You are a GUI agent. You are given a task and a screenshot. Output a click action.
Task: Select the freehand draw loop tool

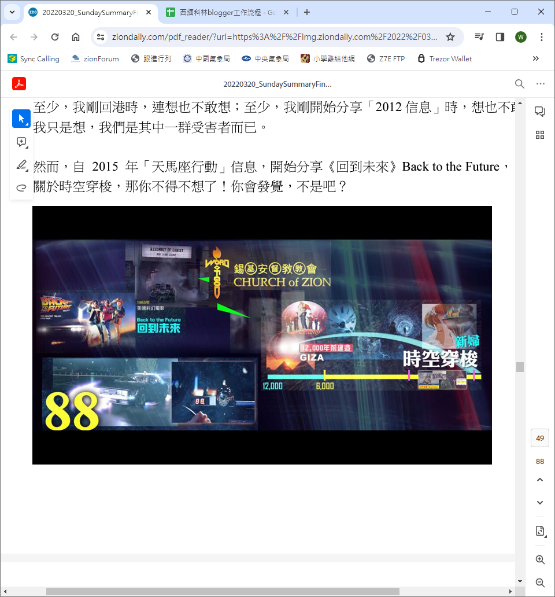(22, 187)
